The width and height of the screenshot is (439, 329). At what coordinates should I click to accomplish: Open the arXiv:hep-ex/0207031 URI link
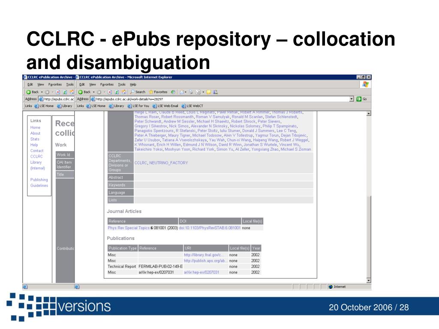click(201, 272)
